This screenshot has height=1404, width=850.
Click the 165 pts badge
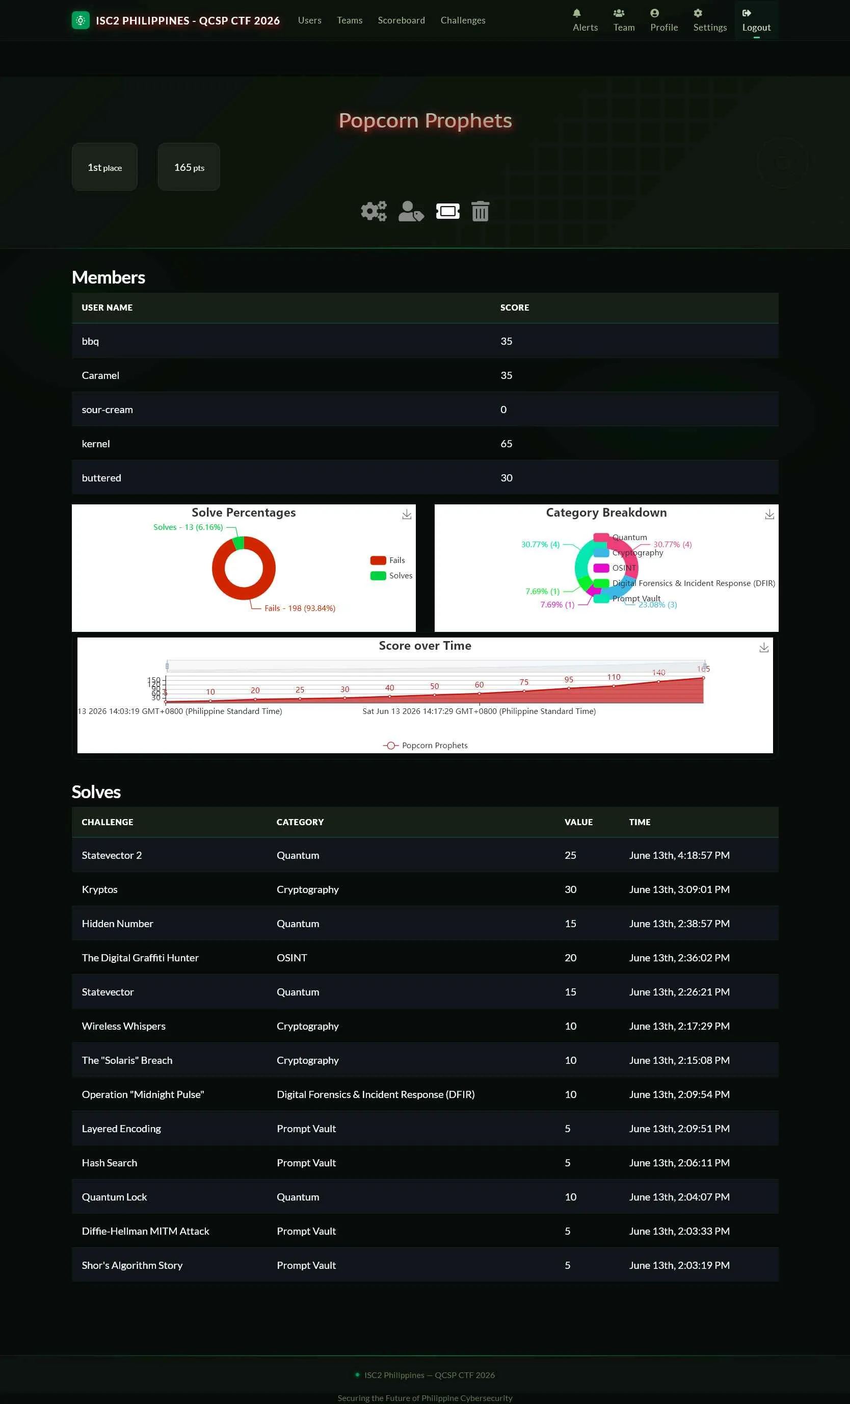[189, 167]
